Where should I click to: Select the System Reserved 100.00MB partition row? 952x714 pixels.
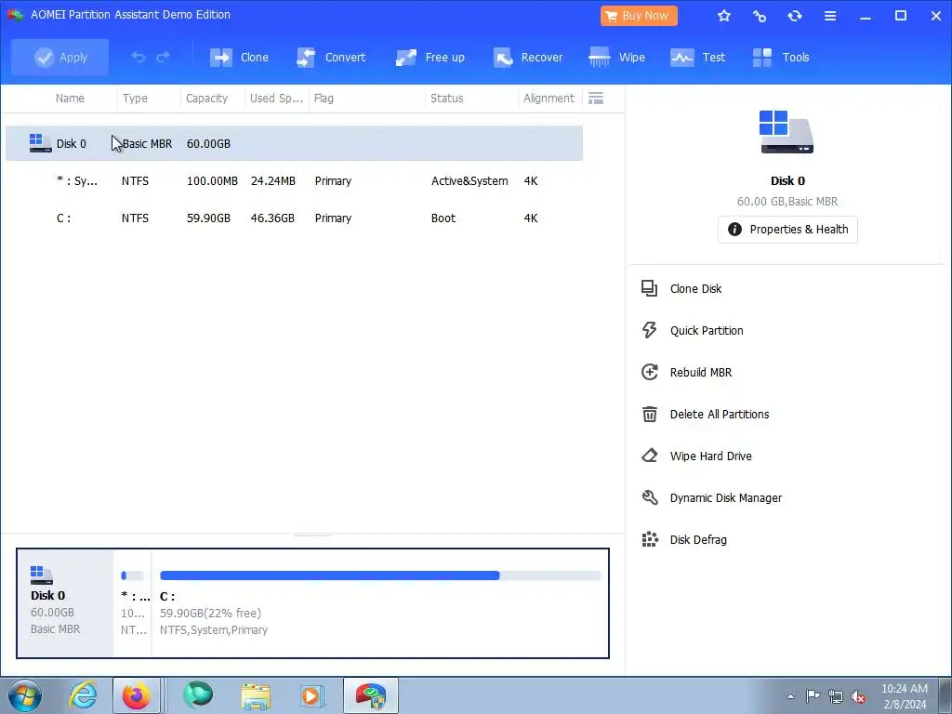click(294, 181)
